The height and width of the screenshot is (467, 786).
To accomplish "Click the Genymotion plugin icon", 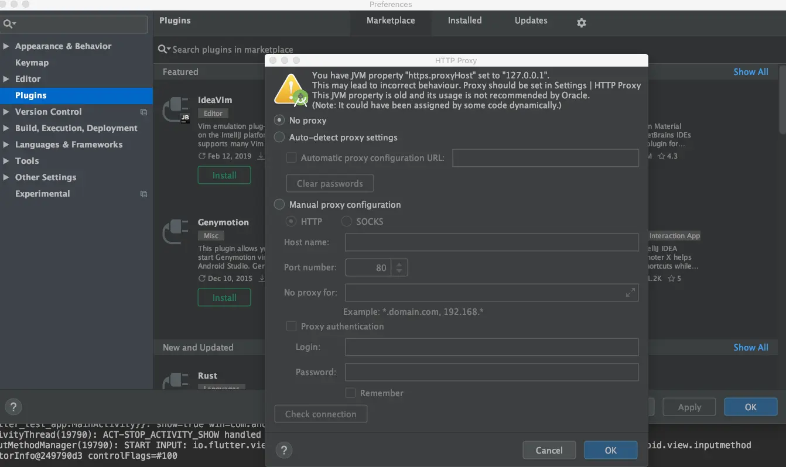I will pyautogui.click(x=176, y=232).
